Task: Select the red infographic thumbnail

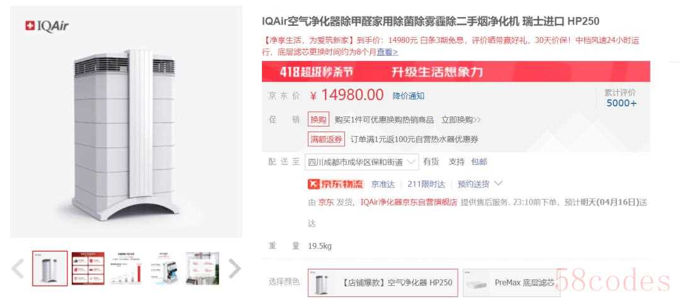Action: pos(88,268)
